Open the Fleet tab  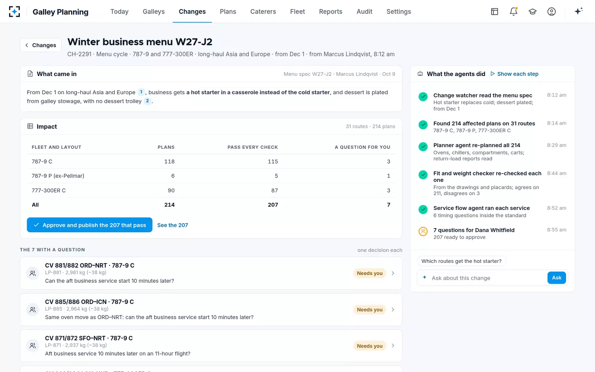click(x=297, y=12)
